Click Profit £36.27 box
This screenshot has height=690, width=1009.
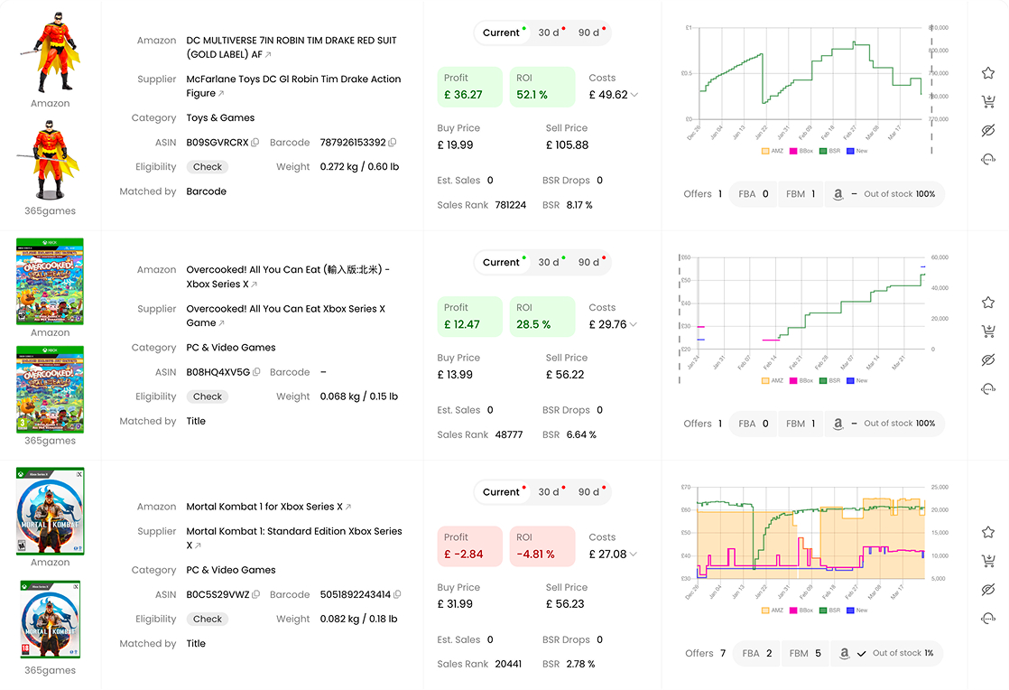coord(469,87)
